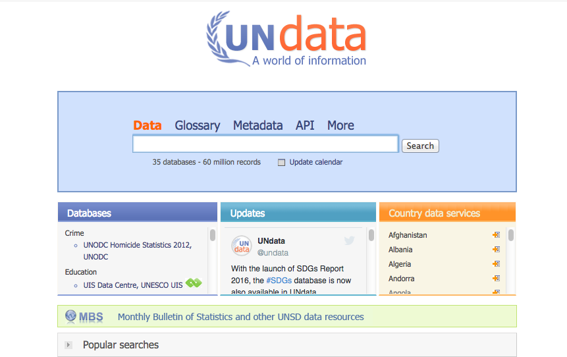Click the Algeria external link icon
This screenshot has width=567, height=357.
[496, 264]
